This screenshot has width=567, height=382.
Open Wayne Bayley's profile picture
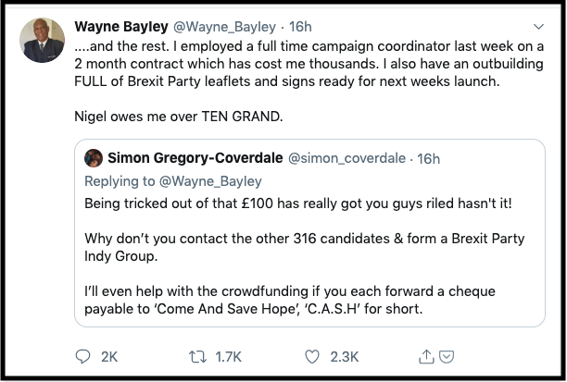[43, 41]
